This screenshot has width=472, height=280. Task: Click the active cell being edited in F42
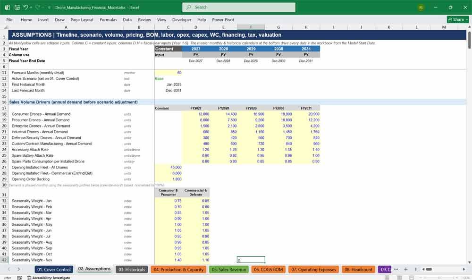[251, 260]
